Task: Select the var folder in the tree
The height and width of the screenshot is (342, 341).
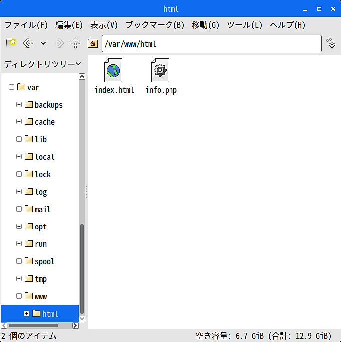Action: pyautogui.click(x=28, y=87)
